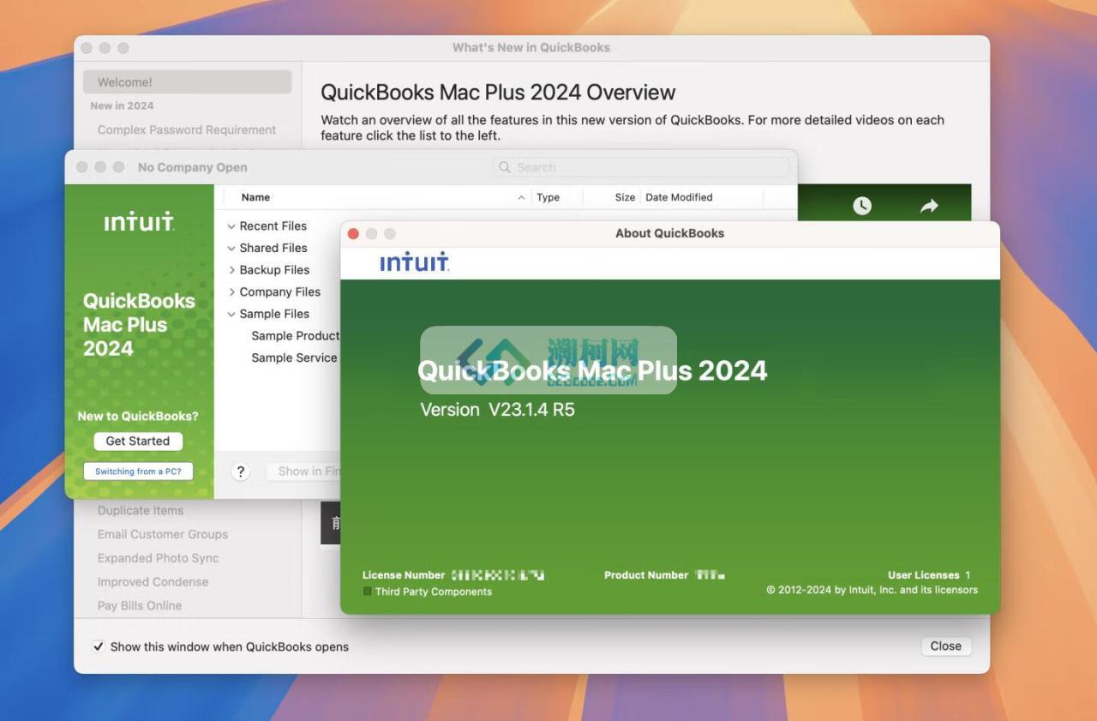Close the About QuickBooks window
1097x721 pixels.
tap(353, 233)
